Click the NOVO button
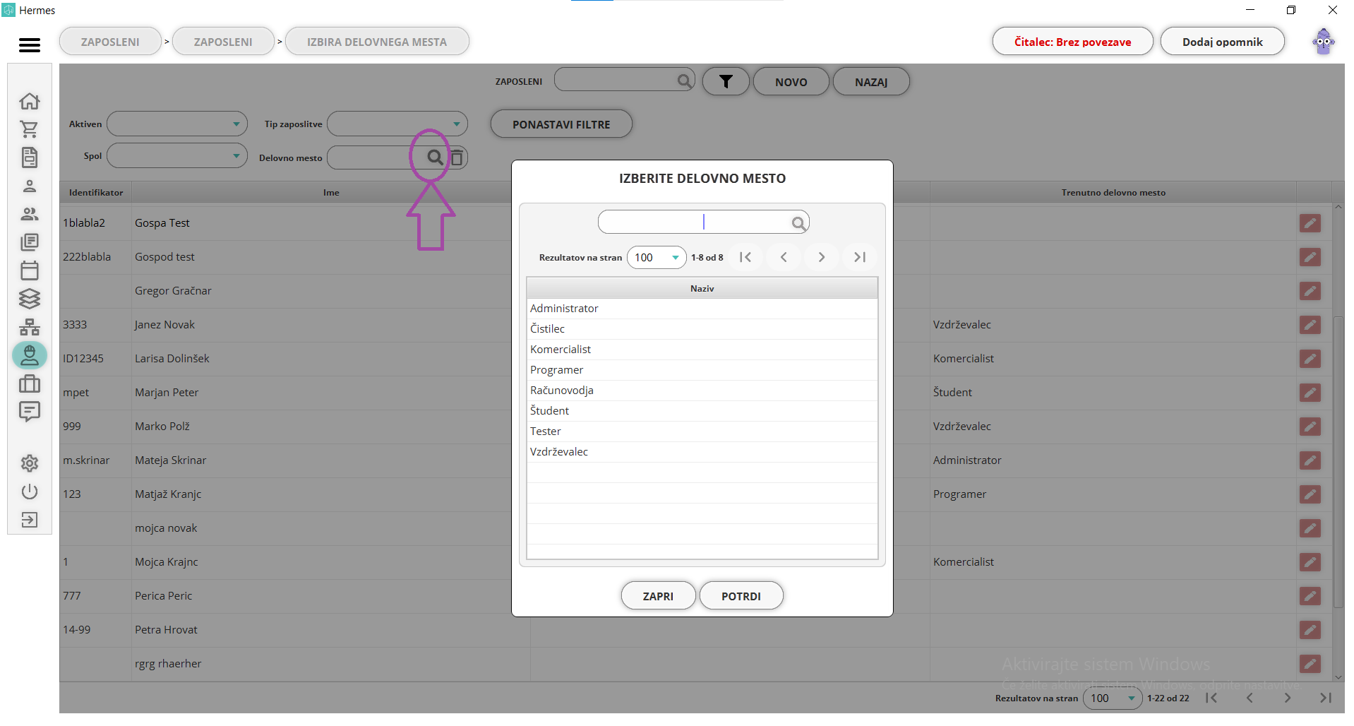Image resolution: width=1354 pixels, height=726 pixels. point(791,82)
